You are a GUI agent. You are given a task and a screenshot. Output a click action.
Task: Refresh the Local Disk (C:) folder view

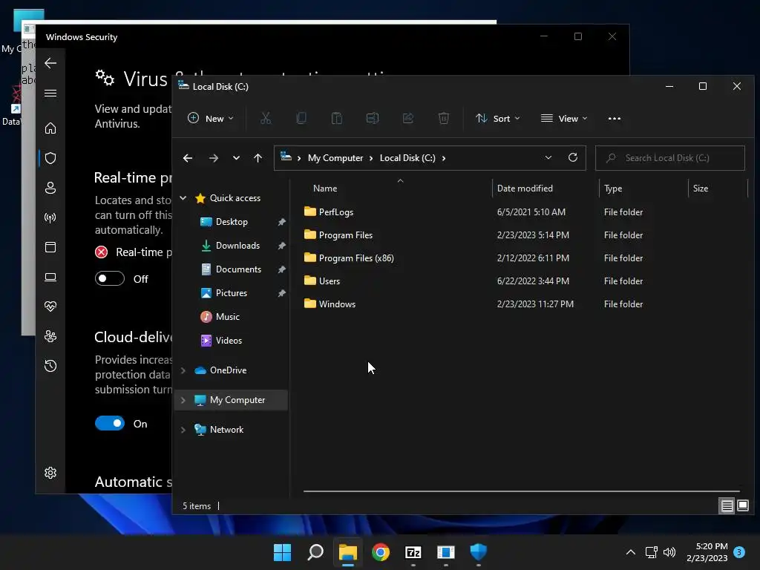(x=572, y=157)
